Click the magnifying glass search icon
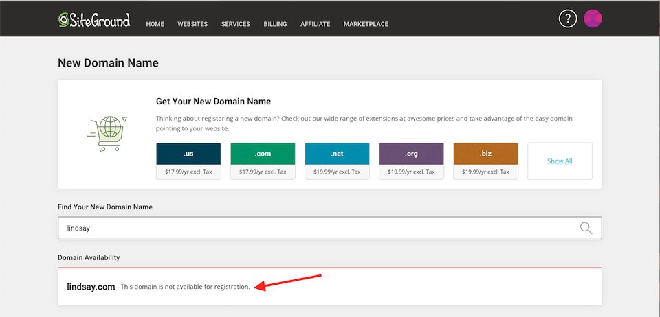660x317 pixels. click(x=586, y=228)
